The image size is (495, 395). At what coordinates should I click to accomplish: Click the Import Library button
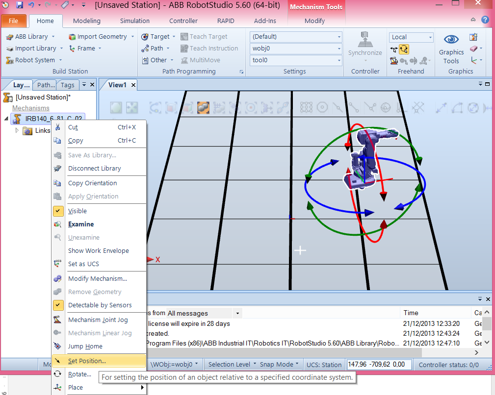coord(35,48)
